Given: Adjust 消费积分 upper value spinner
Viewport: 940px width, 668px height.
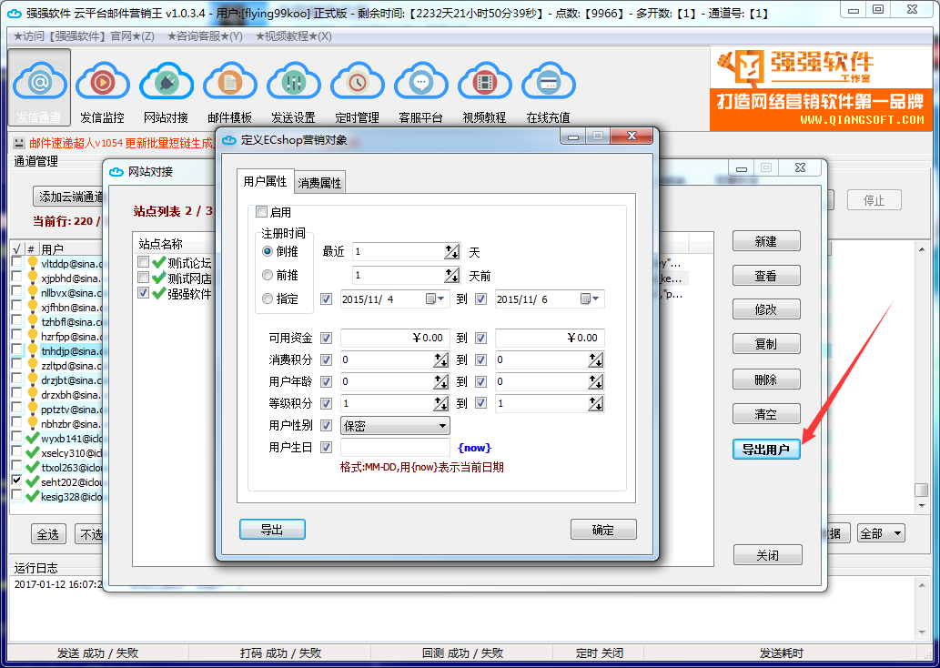Looking at the screenshot, I should point(595,359).
